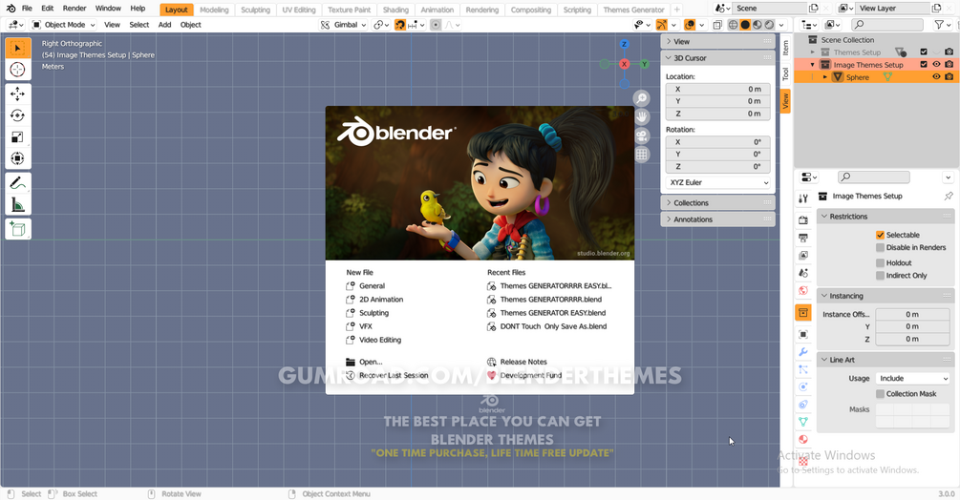
Task: Hide Sphere object with eye icon
Action: pyautogui.click(x=936, y=77)
